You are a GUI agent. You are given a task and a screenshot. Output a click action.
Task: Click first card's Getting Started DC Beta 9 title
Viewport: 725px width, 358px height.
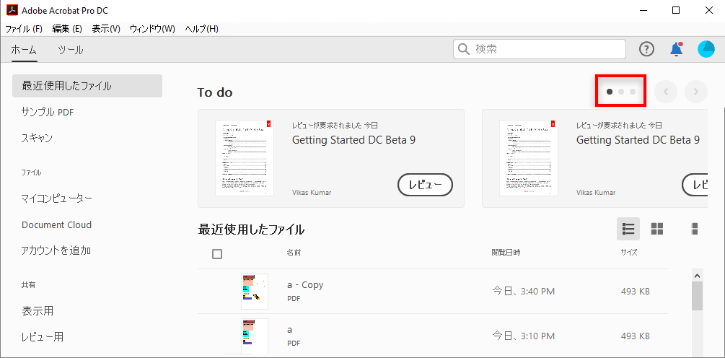(x=353, y=140)
